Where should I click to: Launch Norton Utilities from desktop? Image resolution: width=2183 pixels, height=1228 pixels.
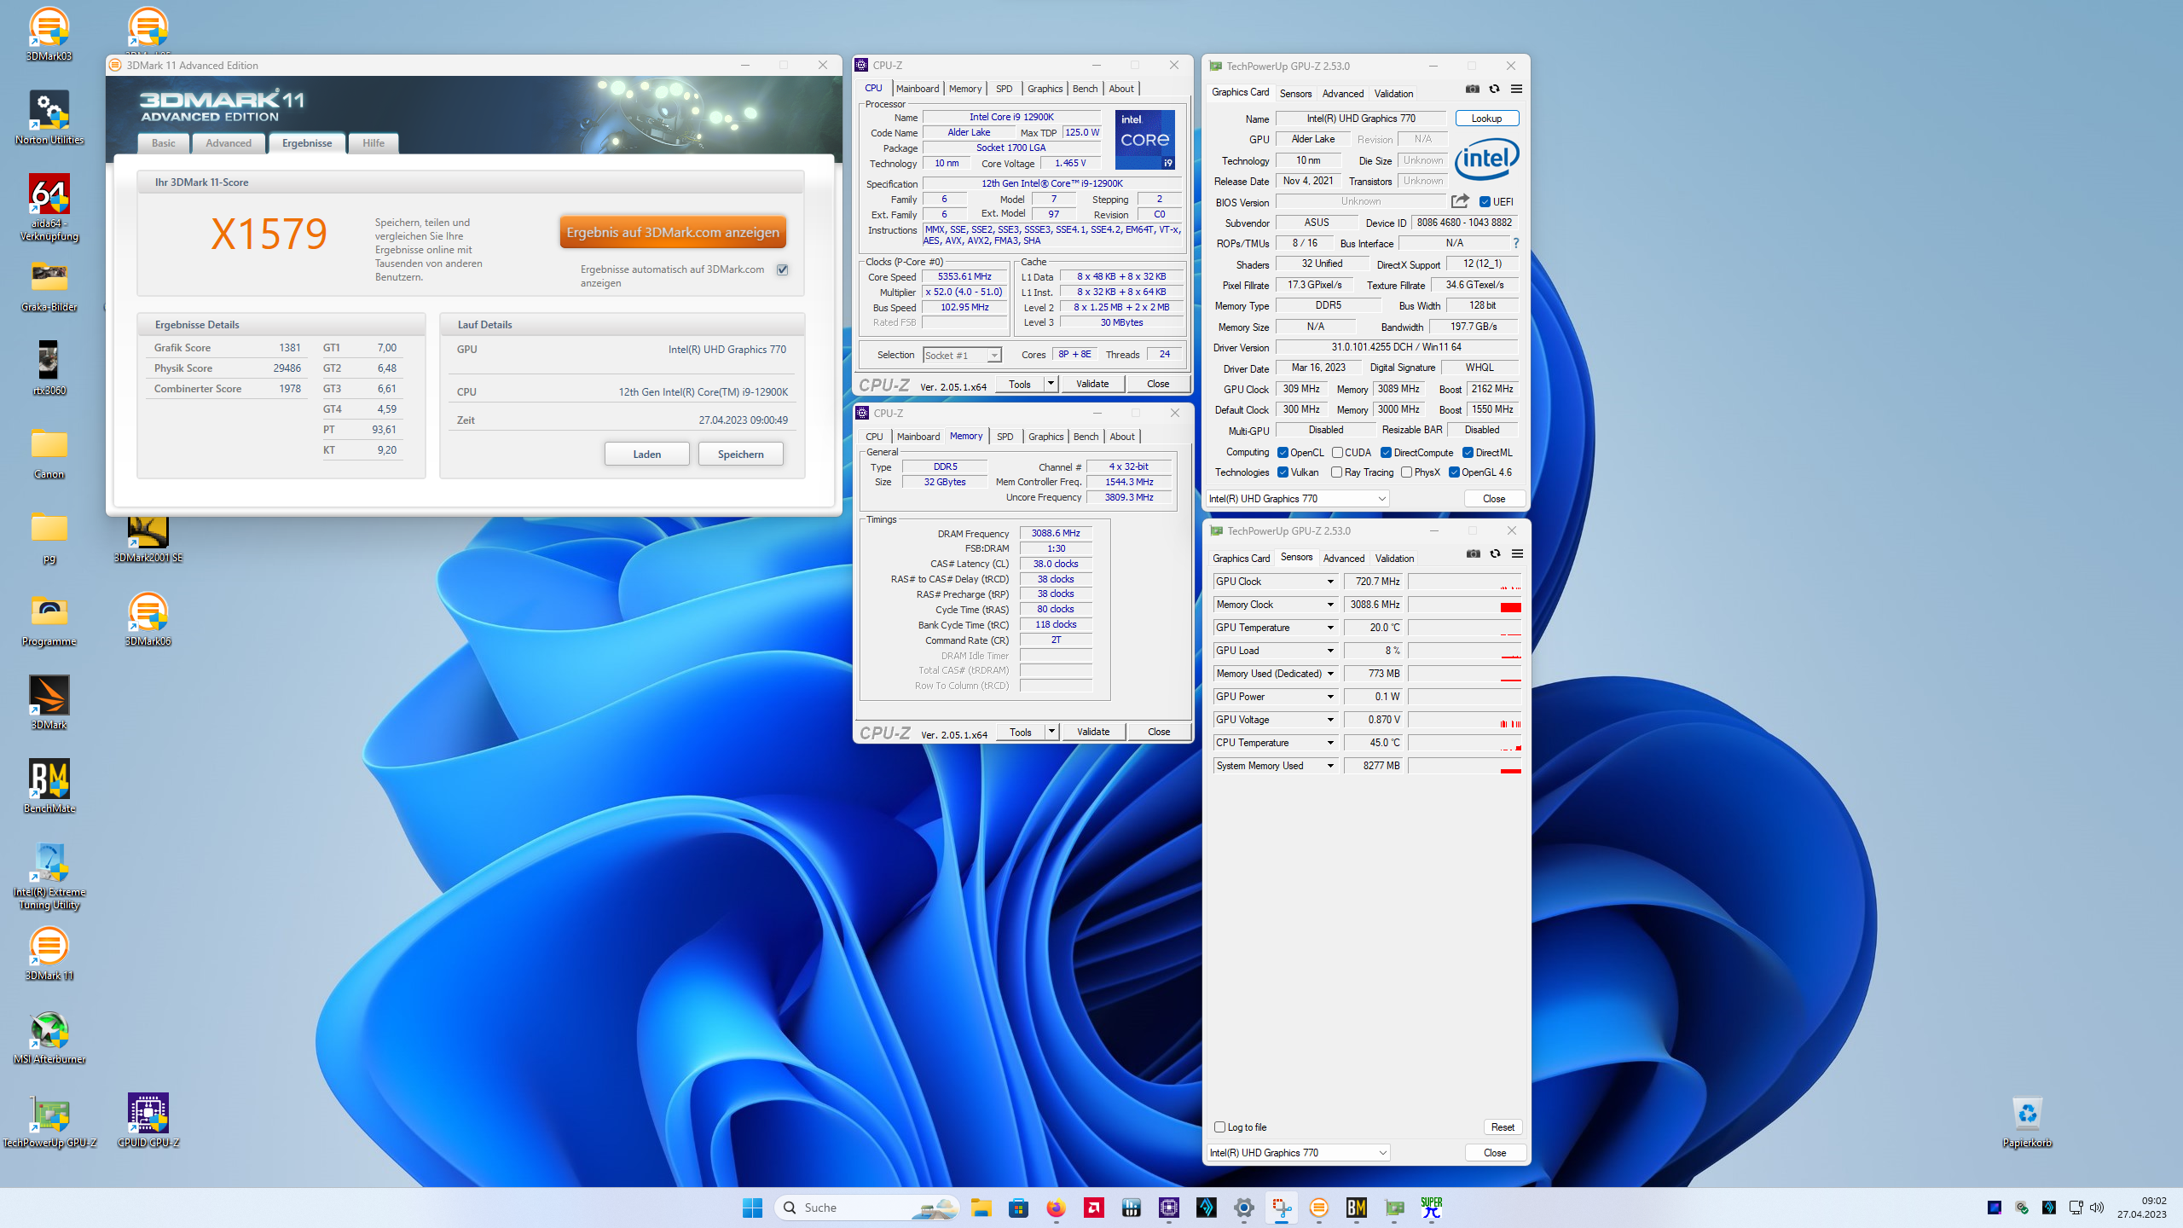49,118
